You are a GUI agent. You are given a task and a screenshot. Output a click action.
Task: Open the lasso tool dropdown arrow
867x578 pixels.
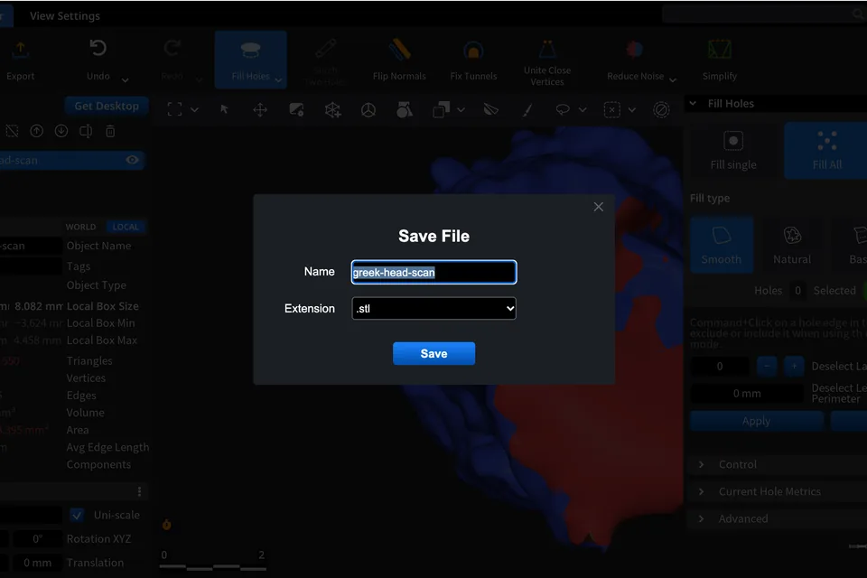tap(583, 109)
